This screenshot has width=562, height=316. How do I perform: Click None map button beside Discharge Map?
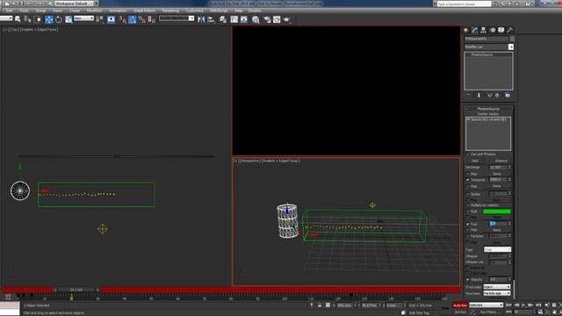[497, 174]
